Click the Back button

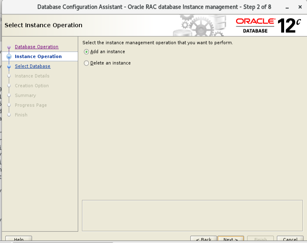coord(204,239)
